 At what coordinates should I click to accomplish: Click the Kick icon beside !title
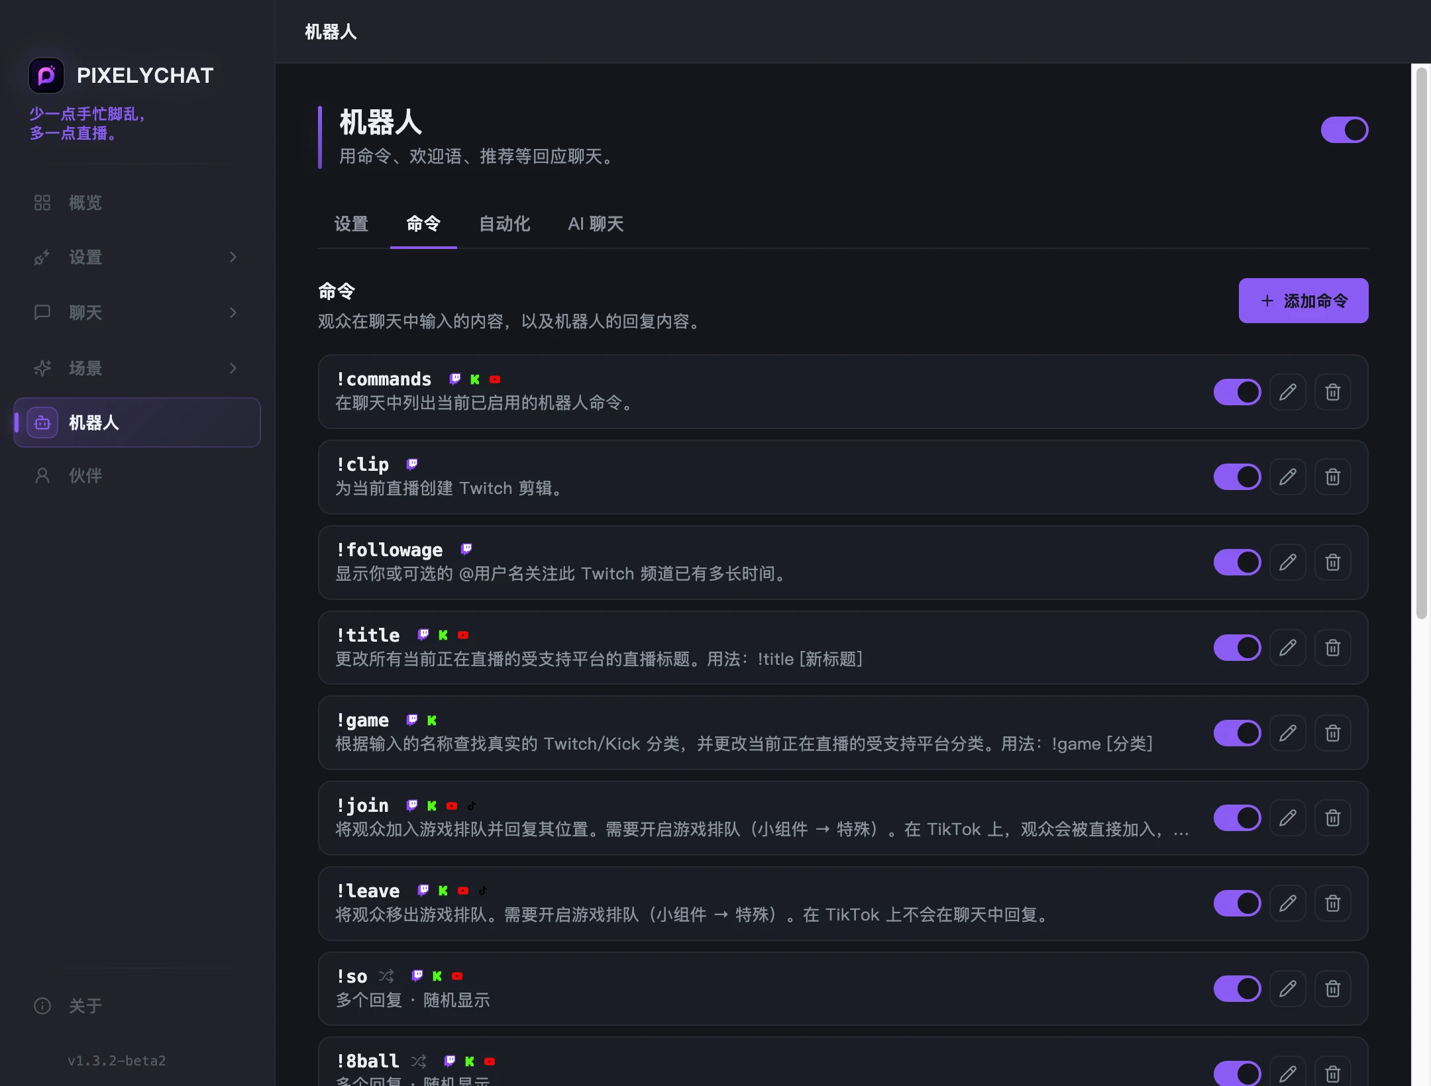click(x=443, y=635)
